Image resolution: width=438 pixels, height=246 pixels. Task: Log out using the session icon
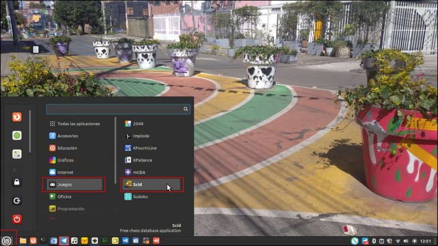pyautogui.click(x=17, y=201)
